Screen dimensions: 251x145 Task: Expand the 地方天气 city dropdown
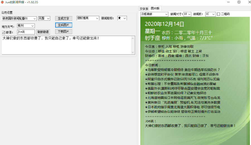point(26,26)
